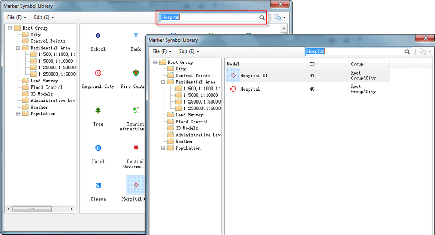Collapse Root Group in back window tree
Image resolution: width=435 pixels, height=235 pixels.
[x=10, y=28]
